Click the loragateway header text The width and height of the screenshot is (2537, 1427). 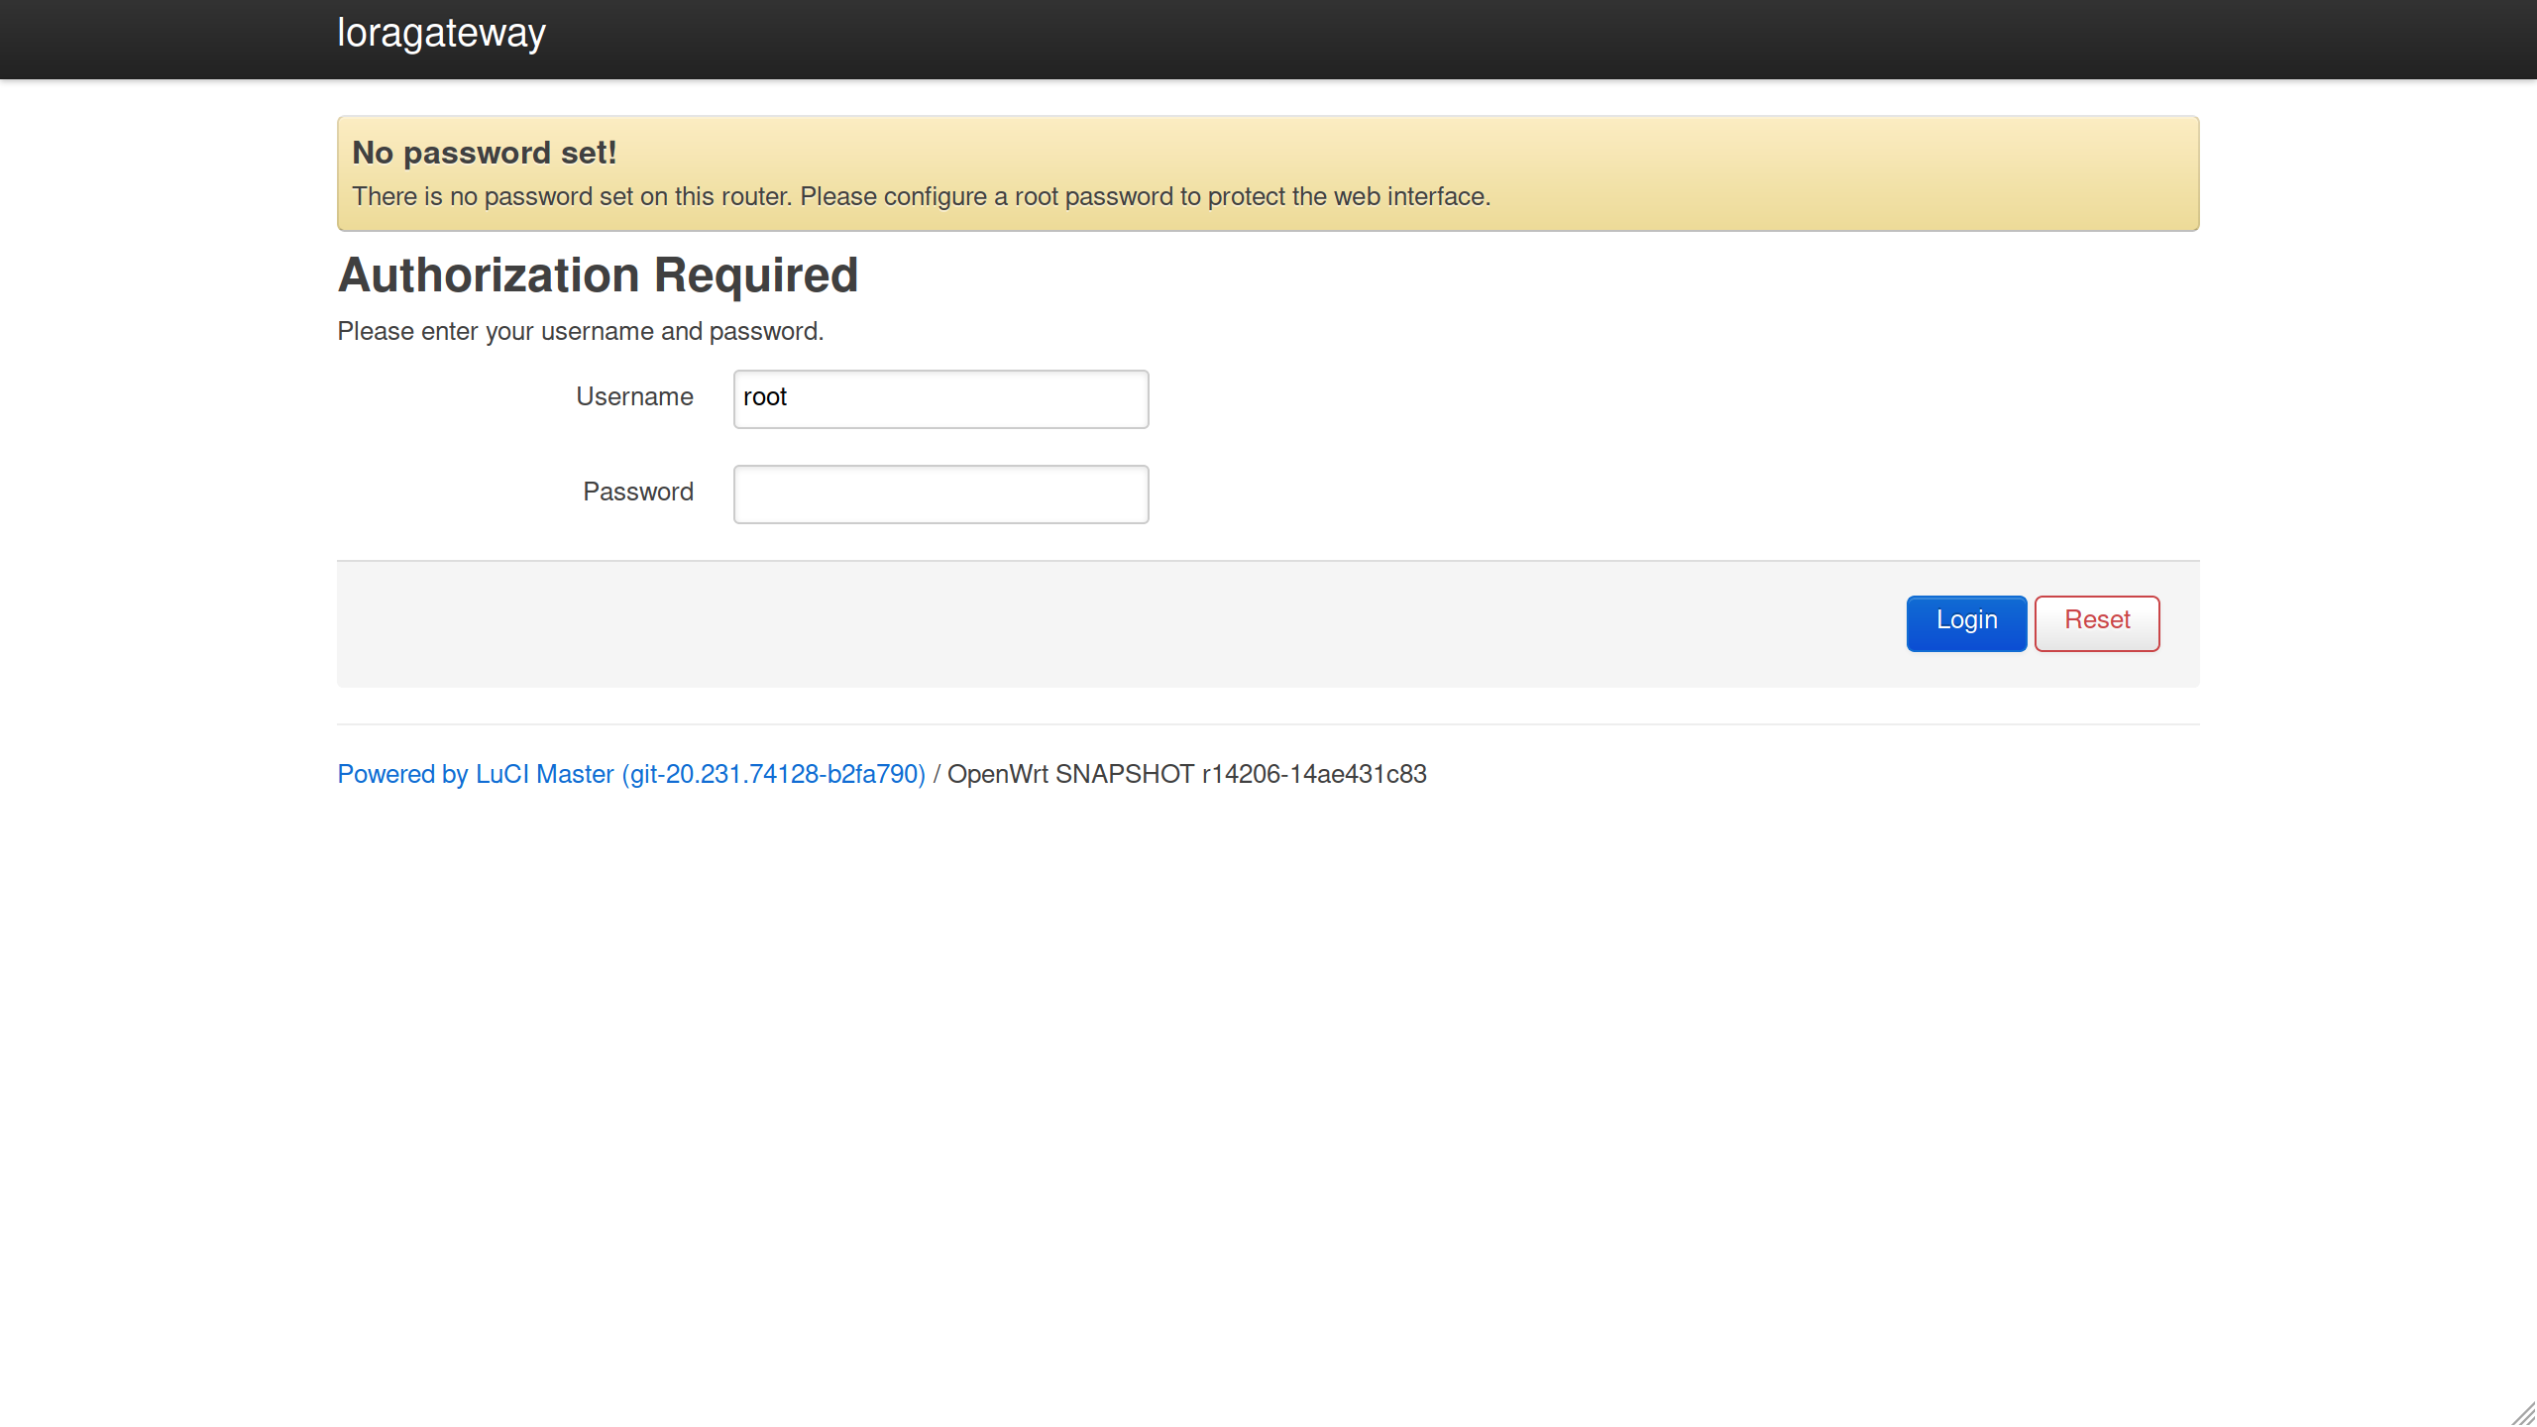pos(439,33)
